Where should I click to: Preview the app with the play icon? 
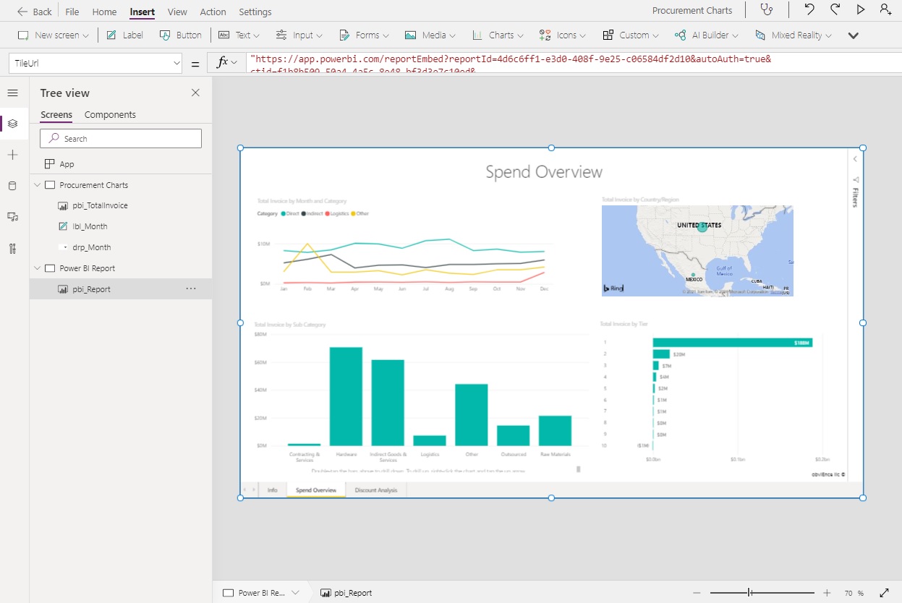pyautogui.click(x=860, y=10)
